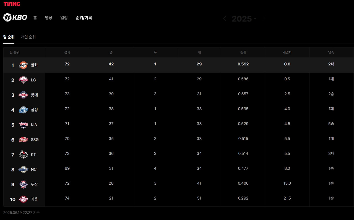Select the 순위/기록 menu
Screen dimensions: 354x220
84,18
